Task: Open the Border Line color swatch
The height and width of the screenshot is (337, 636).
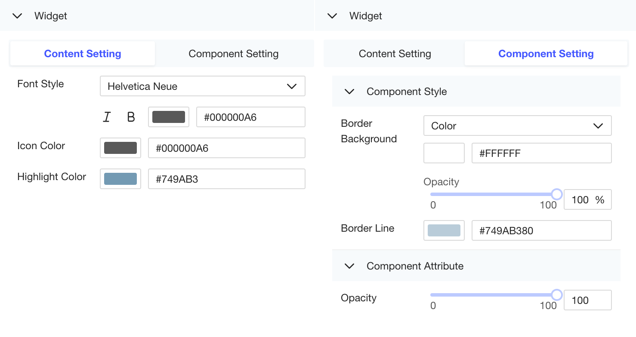Action: pyautogui.click(x=444, y=230)
